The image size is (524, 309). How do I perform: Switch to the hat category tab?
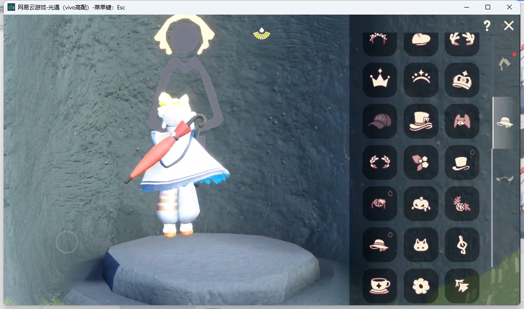(x=505, y=122)
